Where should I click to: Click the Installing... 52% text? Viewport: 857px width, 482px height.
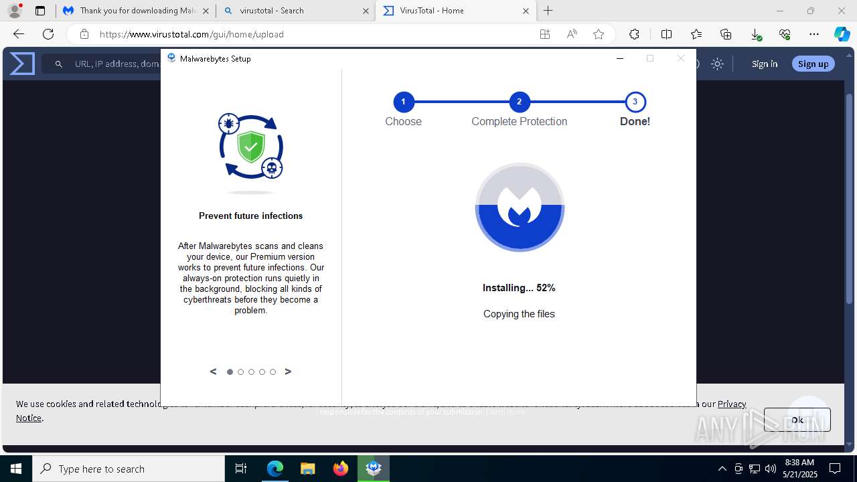click(519, 288)
